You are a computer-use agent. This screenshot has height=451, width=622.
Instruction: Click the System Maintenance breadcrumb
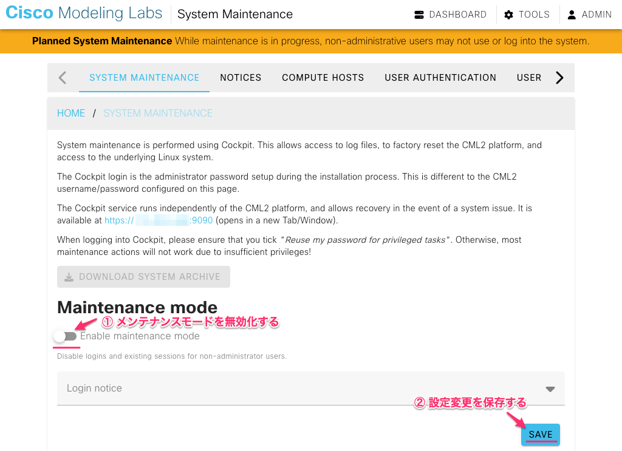(x=158, y=114)
